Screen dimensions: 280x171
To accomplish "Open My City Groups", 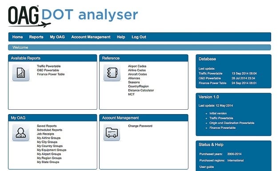I will (x=47, y=142).
